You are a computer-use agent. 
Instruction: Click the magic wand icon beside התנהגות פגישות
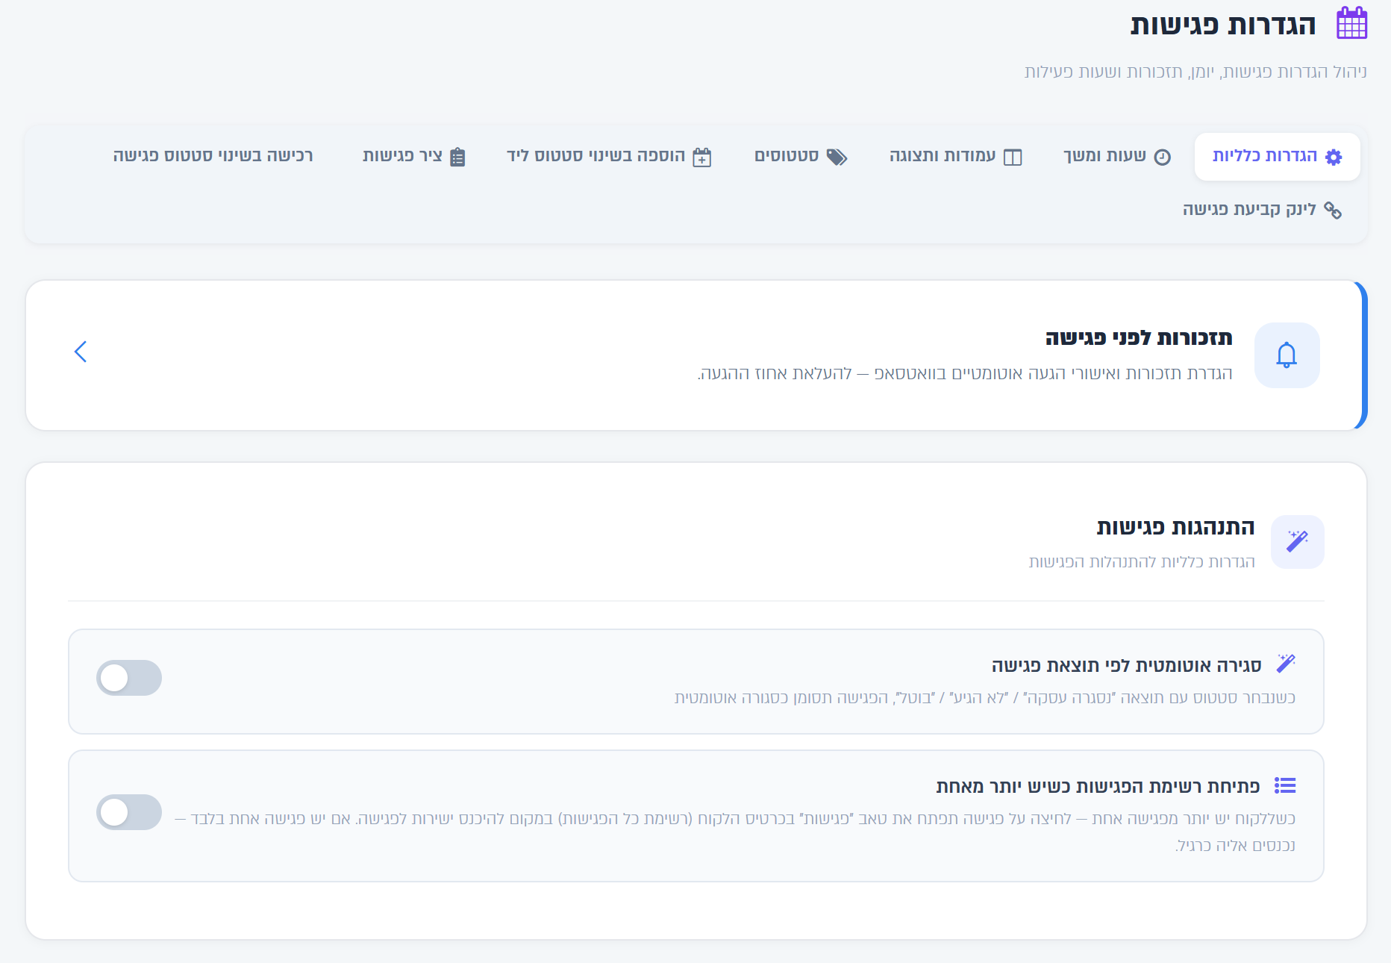(x=1298, y=541)
